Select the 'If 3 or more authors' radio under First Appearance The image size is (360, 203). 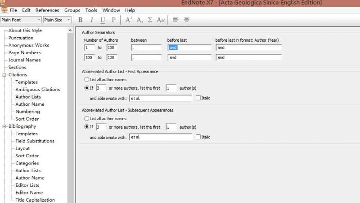pos(86,88)
